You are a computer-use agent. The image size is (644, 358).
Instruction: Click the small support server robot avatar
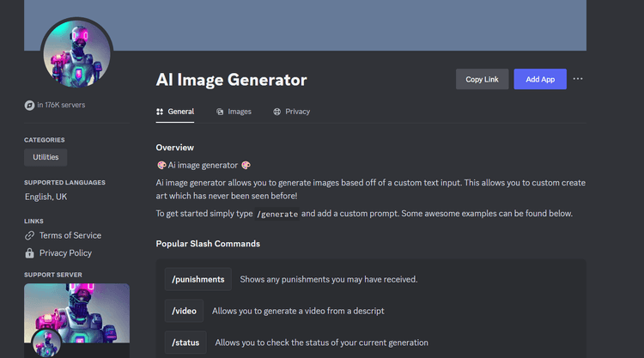click(x=46, y=343)
